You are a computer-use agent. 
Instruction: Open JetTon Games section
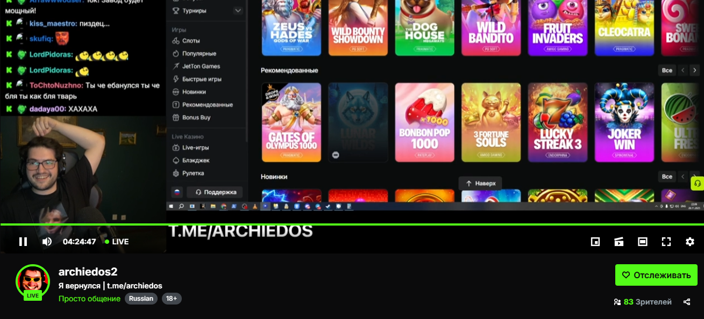click(201, 67)
